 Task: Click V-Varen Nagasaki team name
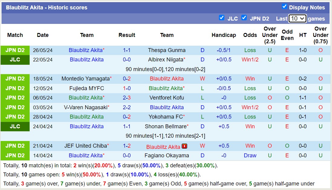coord(85,107)
